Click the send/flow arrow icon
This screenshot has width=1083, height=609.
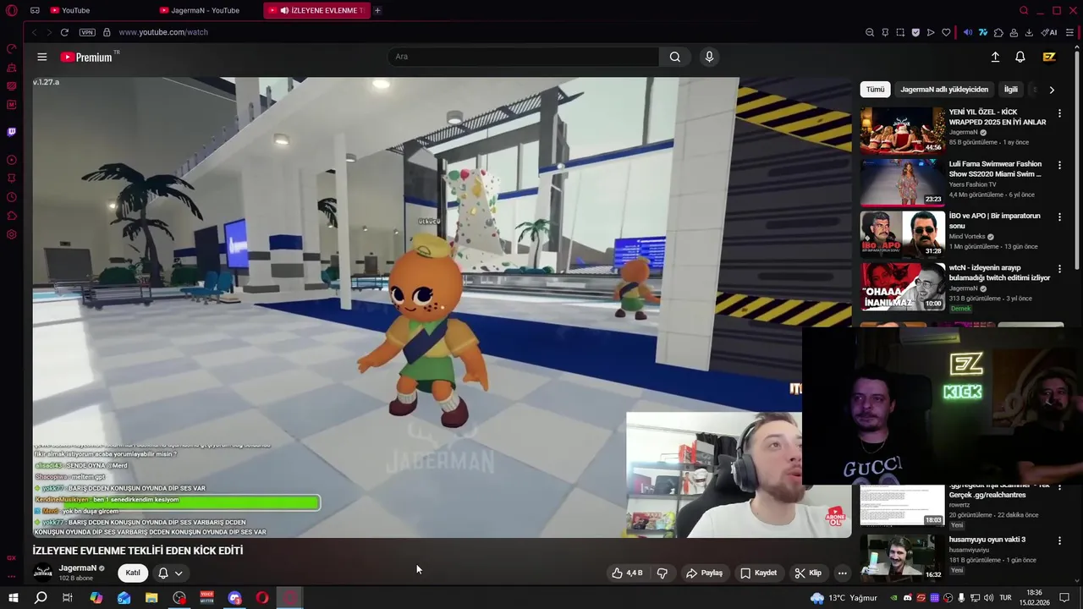coord(931,32)
